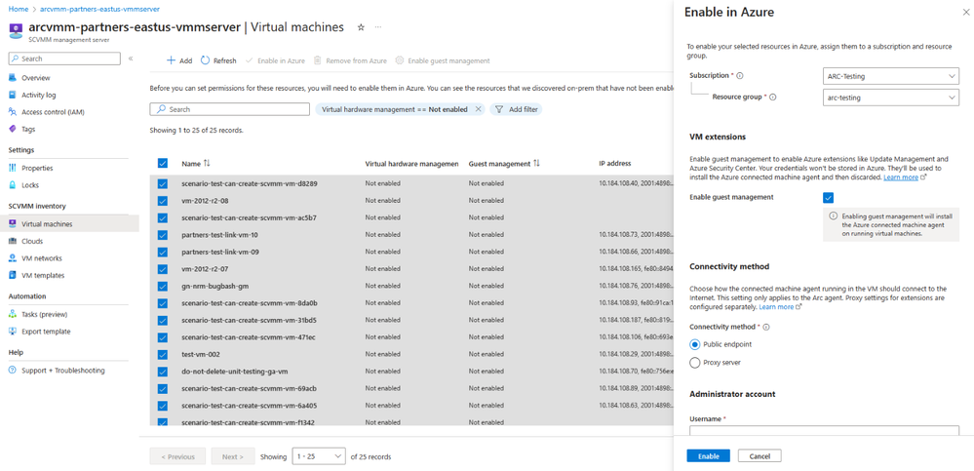
Task: Open Activity log from sidebar
Action: [39, 95]
